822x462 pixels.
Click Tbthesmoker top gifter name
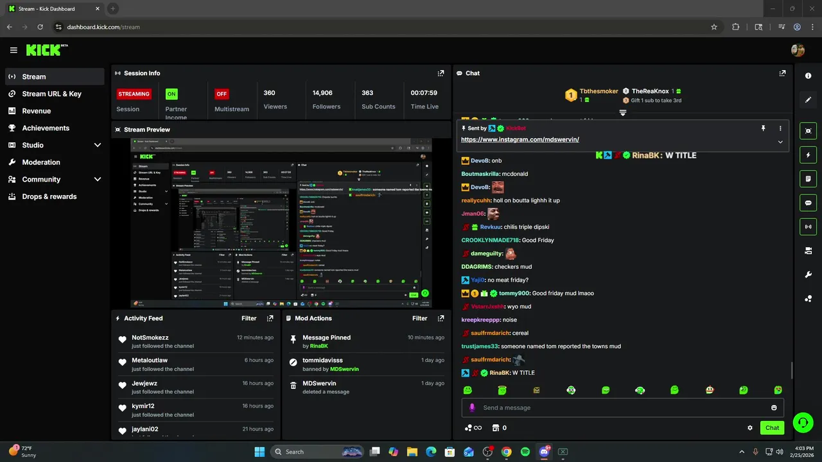tap(599, 91)
